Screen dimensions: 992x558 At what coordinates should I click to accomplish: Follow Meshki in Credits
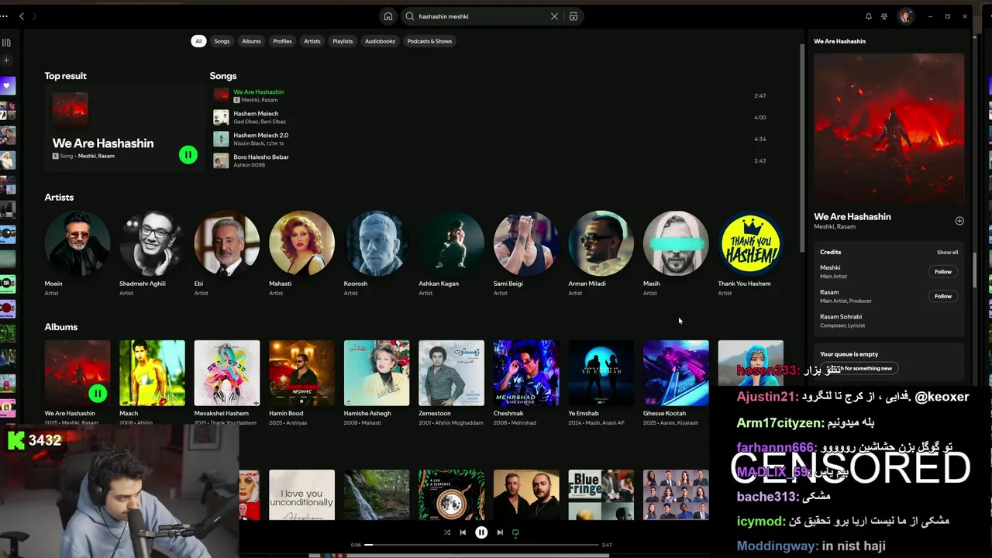click(943, 272)
